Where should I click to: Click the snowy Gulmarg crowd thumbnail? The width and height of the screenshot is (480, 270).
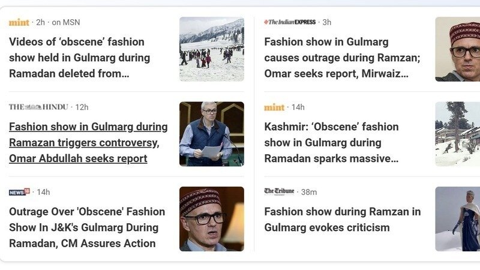pyautogui.click(x=212, y=49)
